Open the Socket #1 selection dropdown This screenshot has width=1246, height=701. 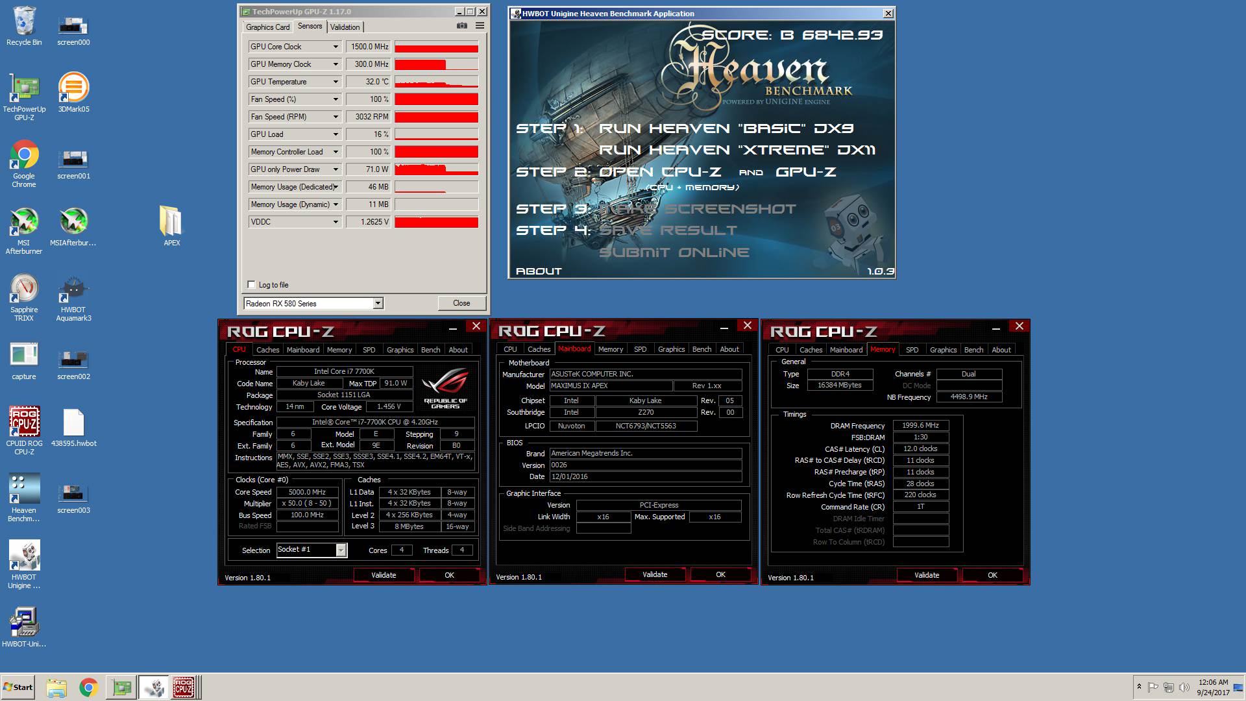[x=311, y=550]
